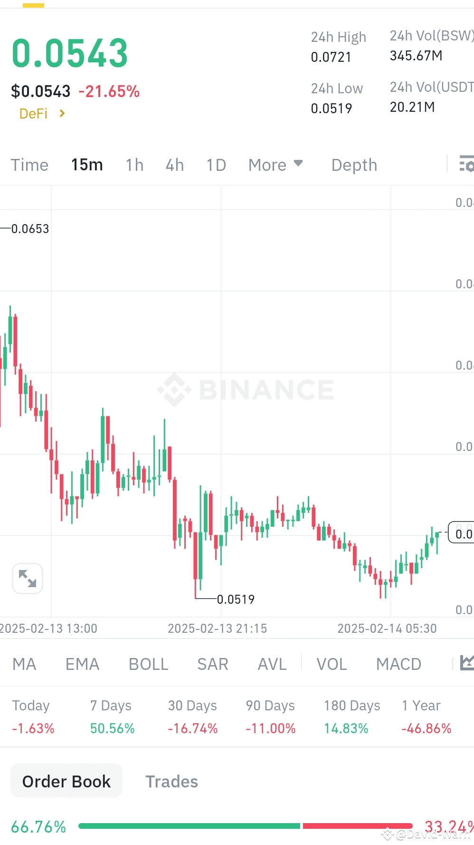474x845 pixels.
Task: Open the More timeframe dropdown
Action: point(276,165)
